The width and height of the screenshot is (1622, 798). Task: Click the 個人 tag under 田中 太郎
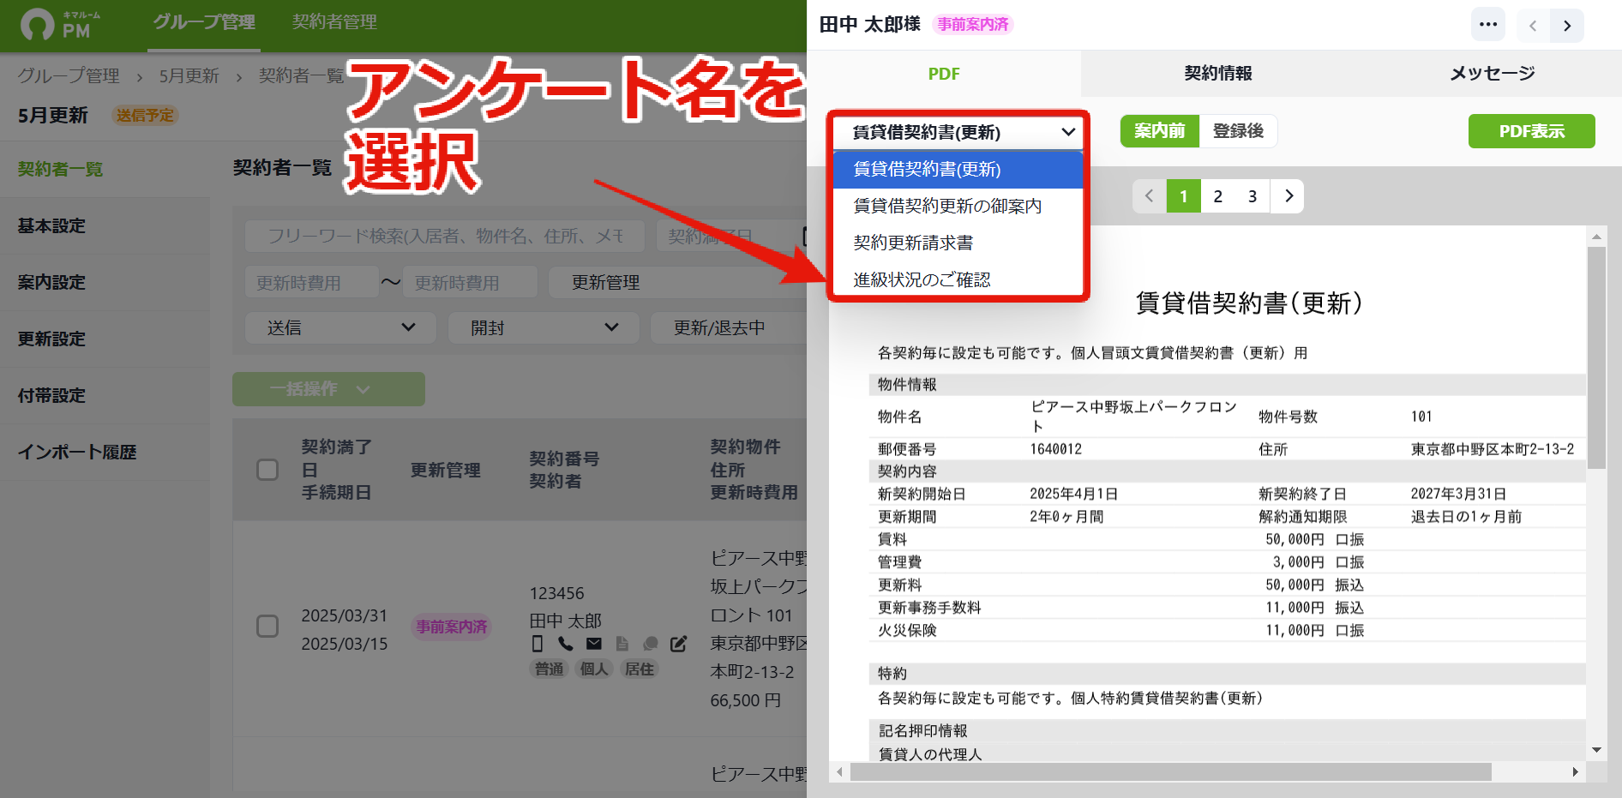point(594,669)
